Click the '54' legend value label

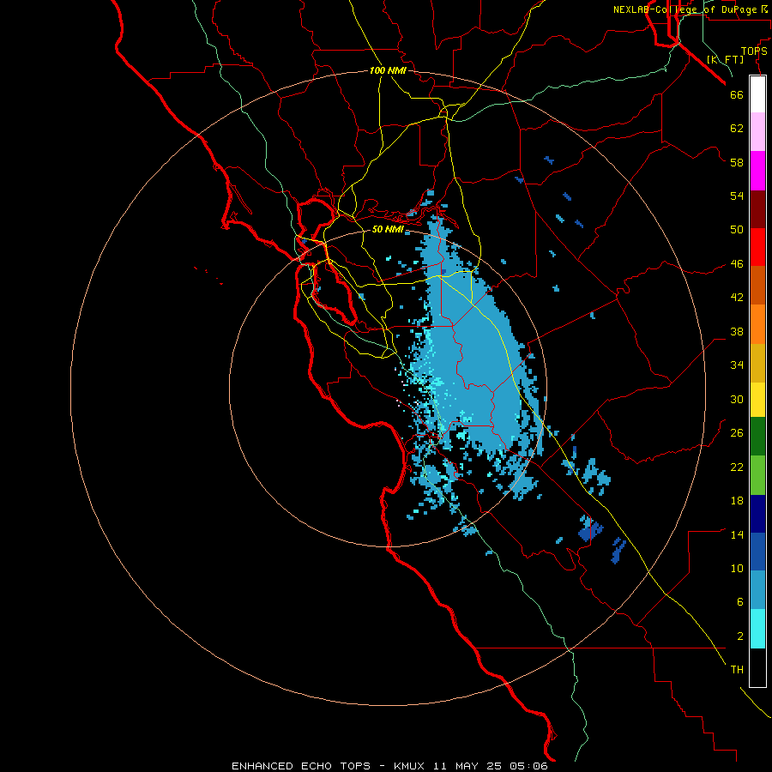[737, 196]
